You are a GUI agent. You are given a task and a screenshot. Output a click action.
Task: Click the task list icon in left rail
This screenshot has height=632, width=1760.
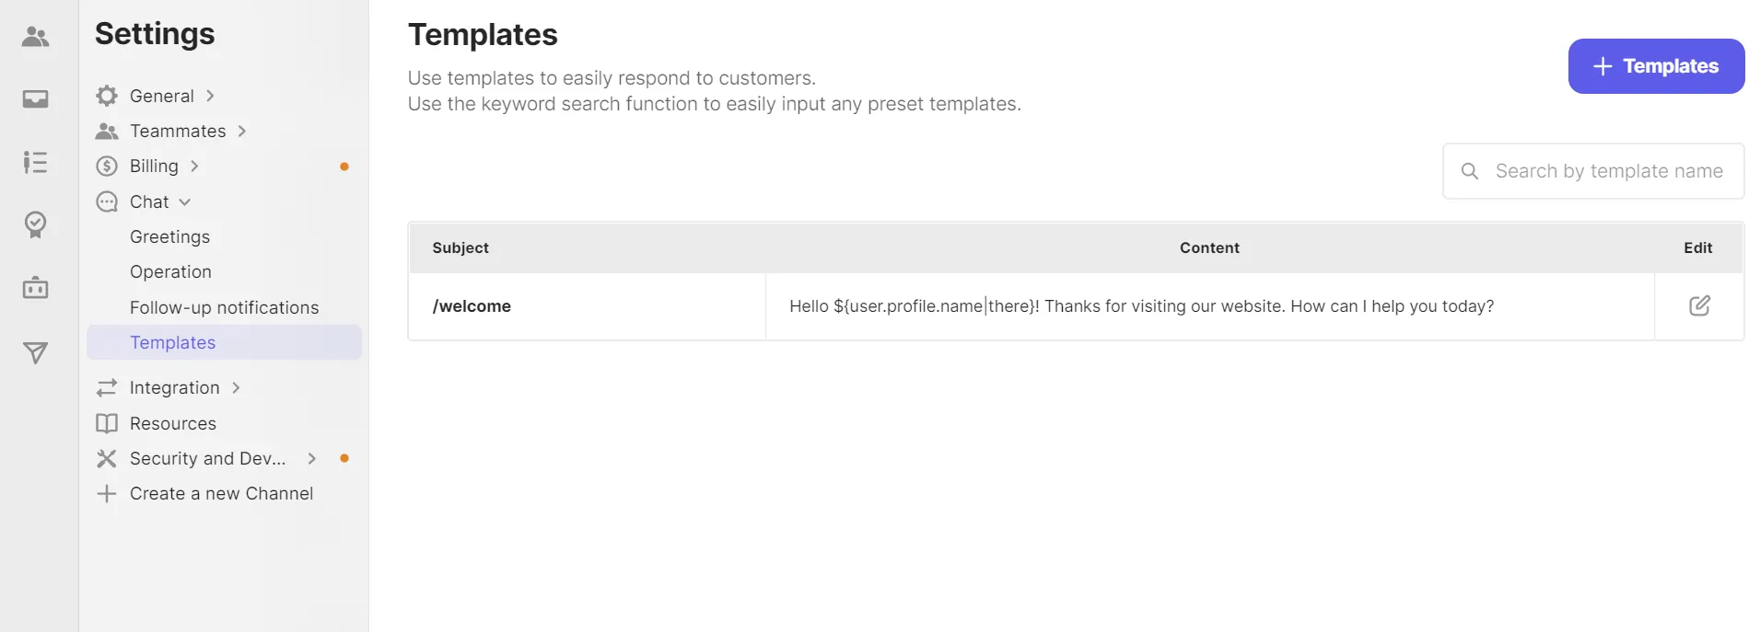(x=35, y=163)
